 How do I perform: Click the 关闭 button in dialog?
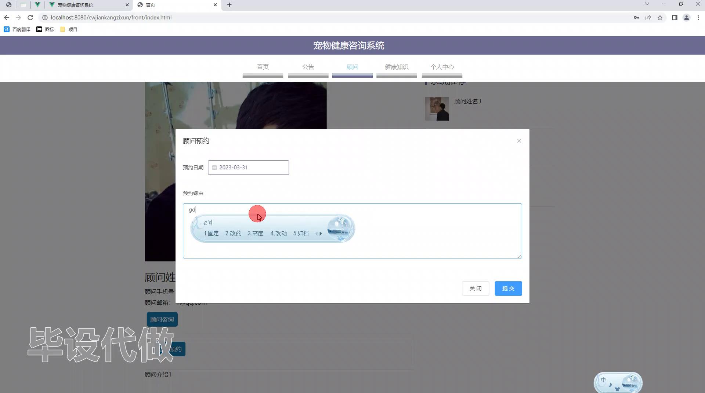475,289
